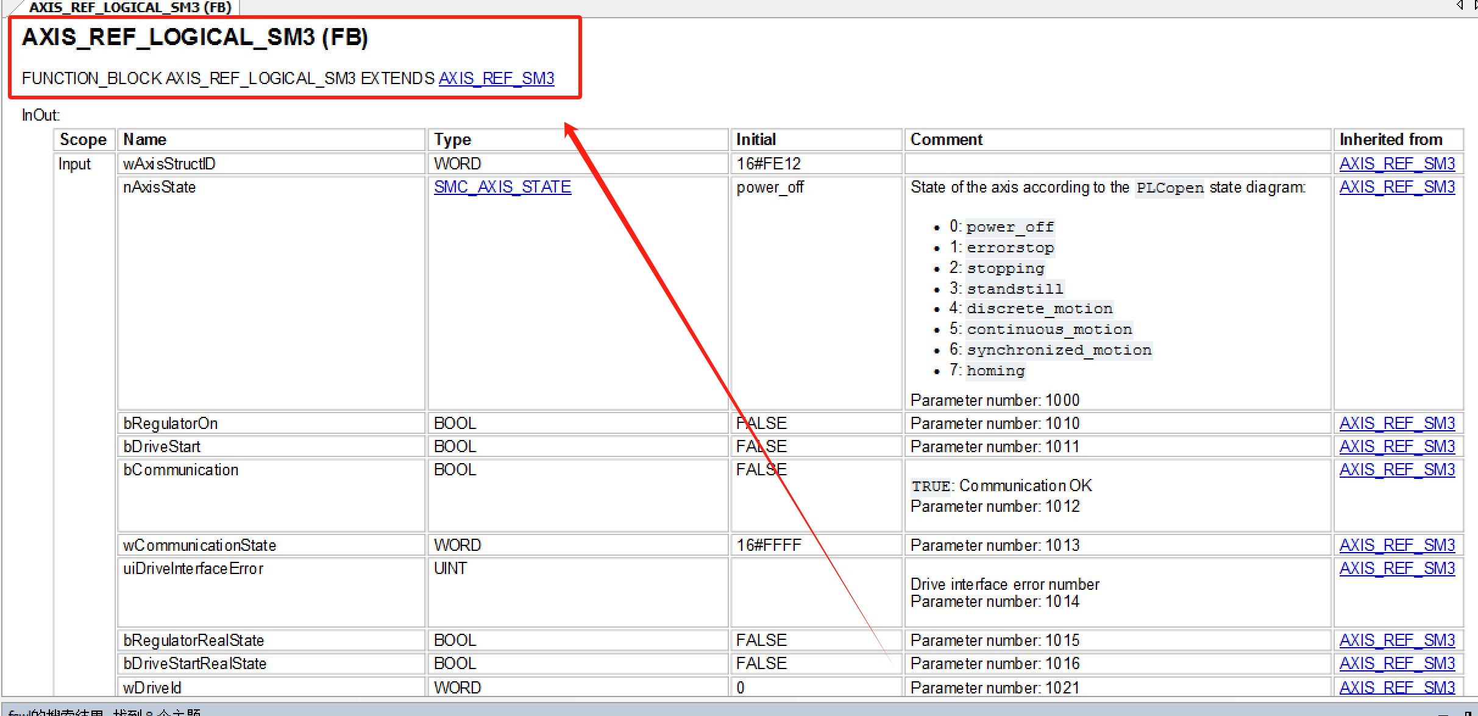The image size is (1478, 716).
Task: Click the Inherited from column header
Action: click(x=1398, y=140)
